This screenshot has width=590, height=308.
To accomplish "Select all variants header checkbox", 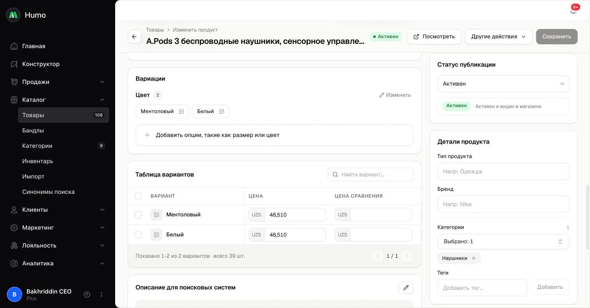I will click(138, 196).
